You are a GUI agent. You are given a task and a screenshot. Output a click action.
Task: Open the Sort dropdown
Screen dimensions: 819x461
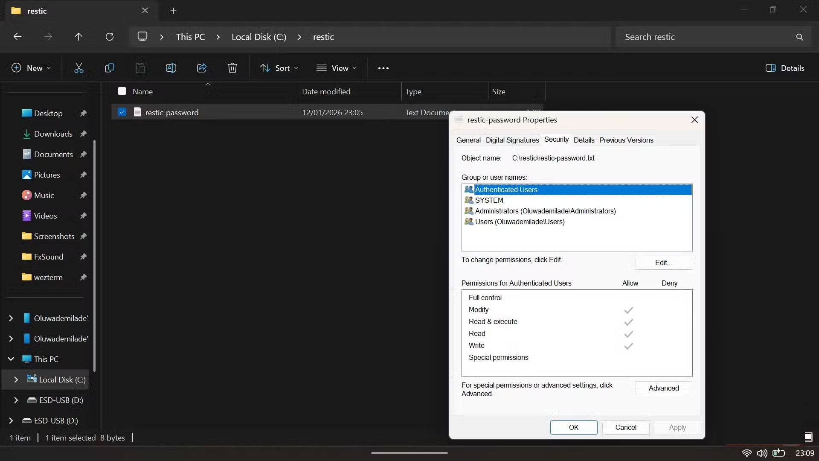point(279,68)
